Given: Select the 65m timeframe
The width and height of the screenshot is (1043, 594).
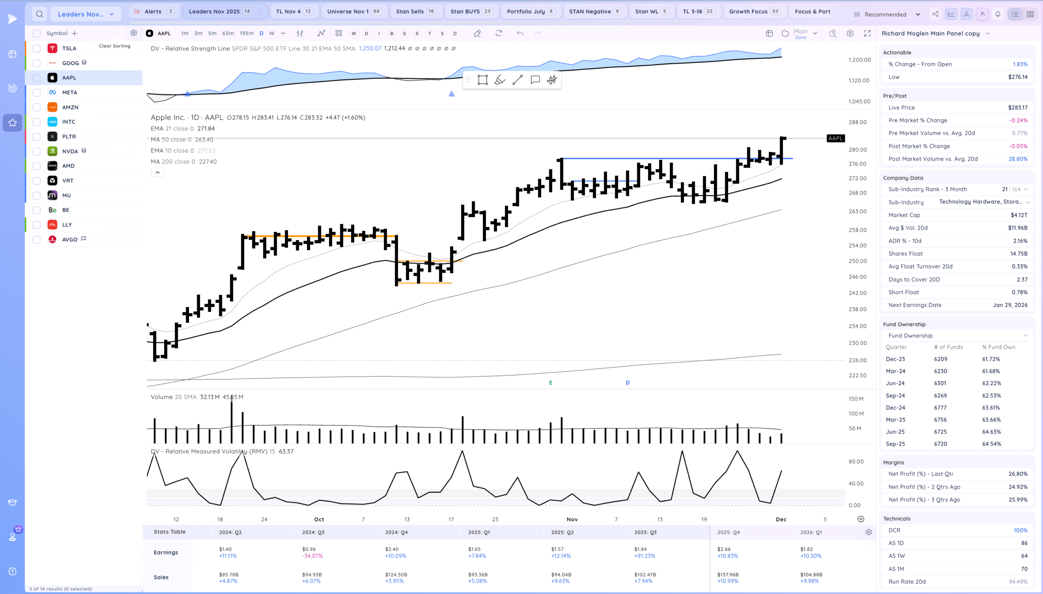Looking at the screenshot, I should point(228,33).
